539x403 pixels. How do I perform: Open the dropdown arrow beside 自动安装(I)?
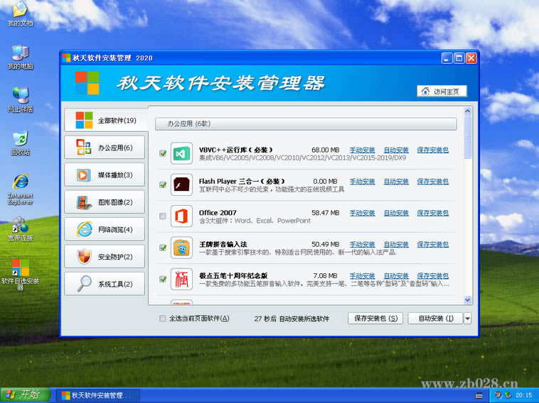467,319
